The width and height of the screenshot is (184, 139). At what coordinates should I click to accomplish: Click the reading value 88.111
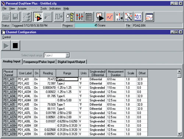48,109
